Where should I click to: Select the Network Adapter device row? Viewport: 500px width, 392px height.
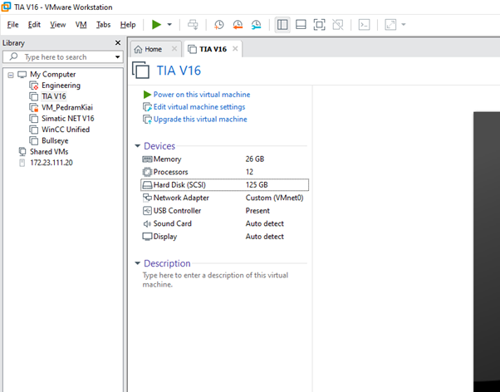(x=224, y=198)
